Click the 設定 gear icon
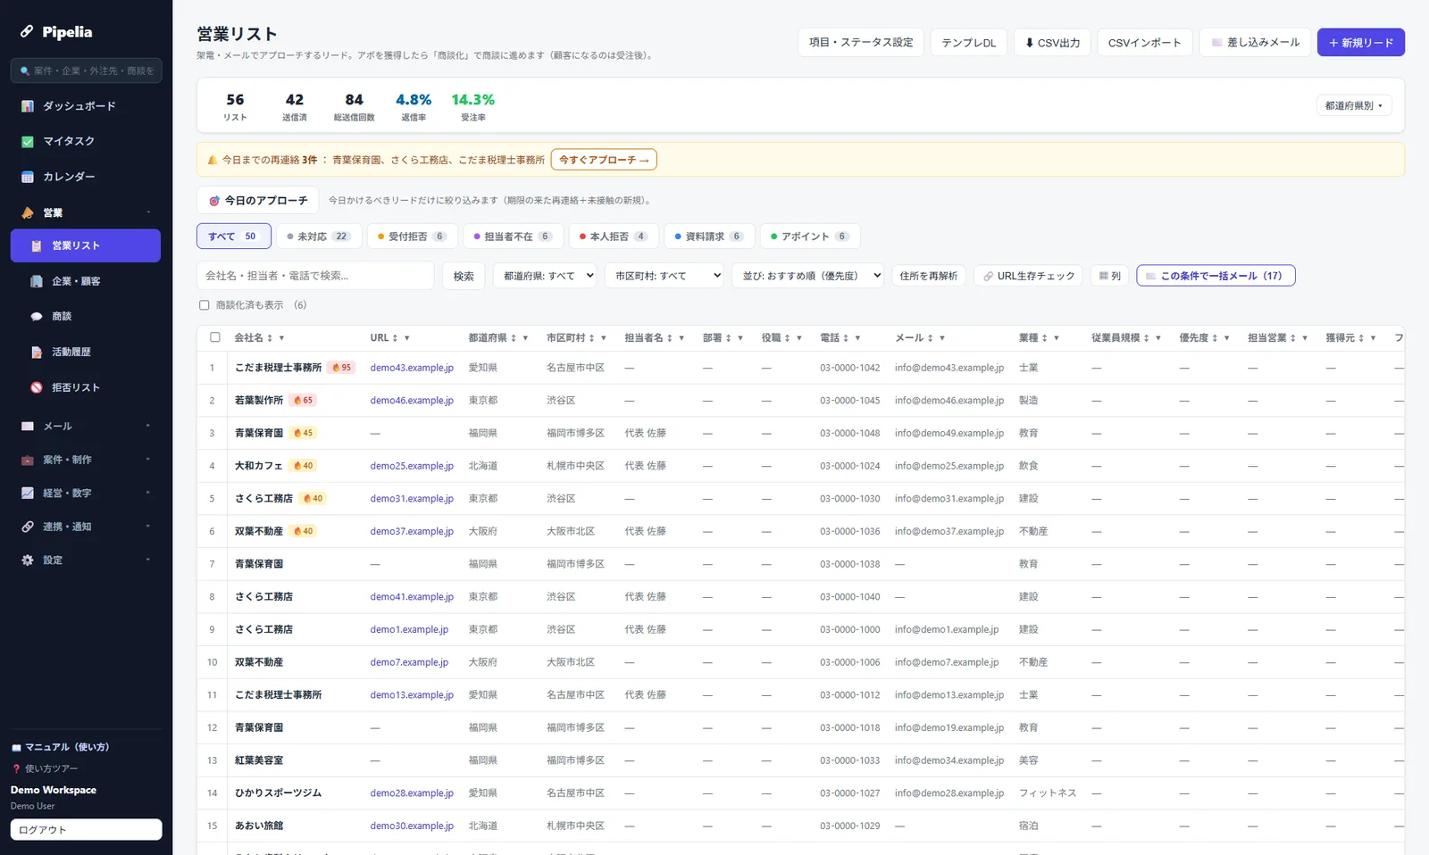The height and width of the screenshot is (855, 1429). pos(28,560)
